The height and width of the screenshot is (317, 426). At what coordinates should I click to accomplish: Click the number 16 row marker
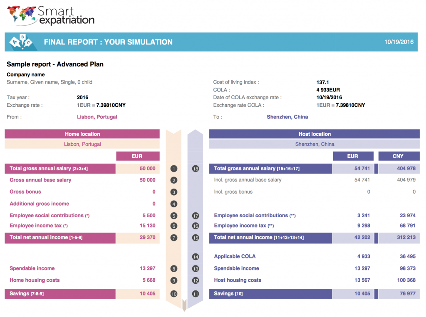coord(196,226)
